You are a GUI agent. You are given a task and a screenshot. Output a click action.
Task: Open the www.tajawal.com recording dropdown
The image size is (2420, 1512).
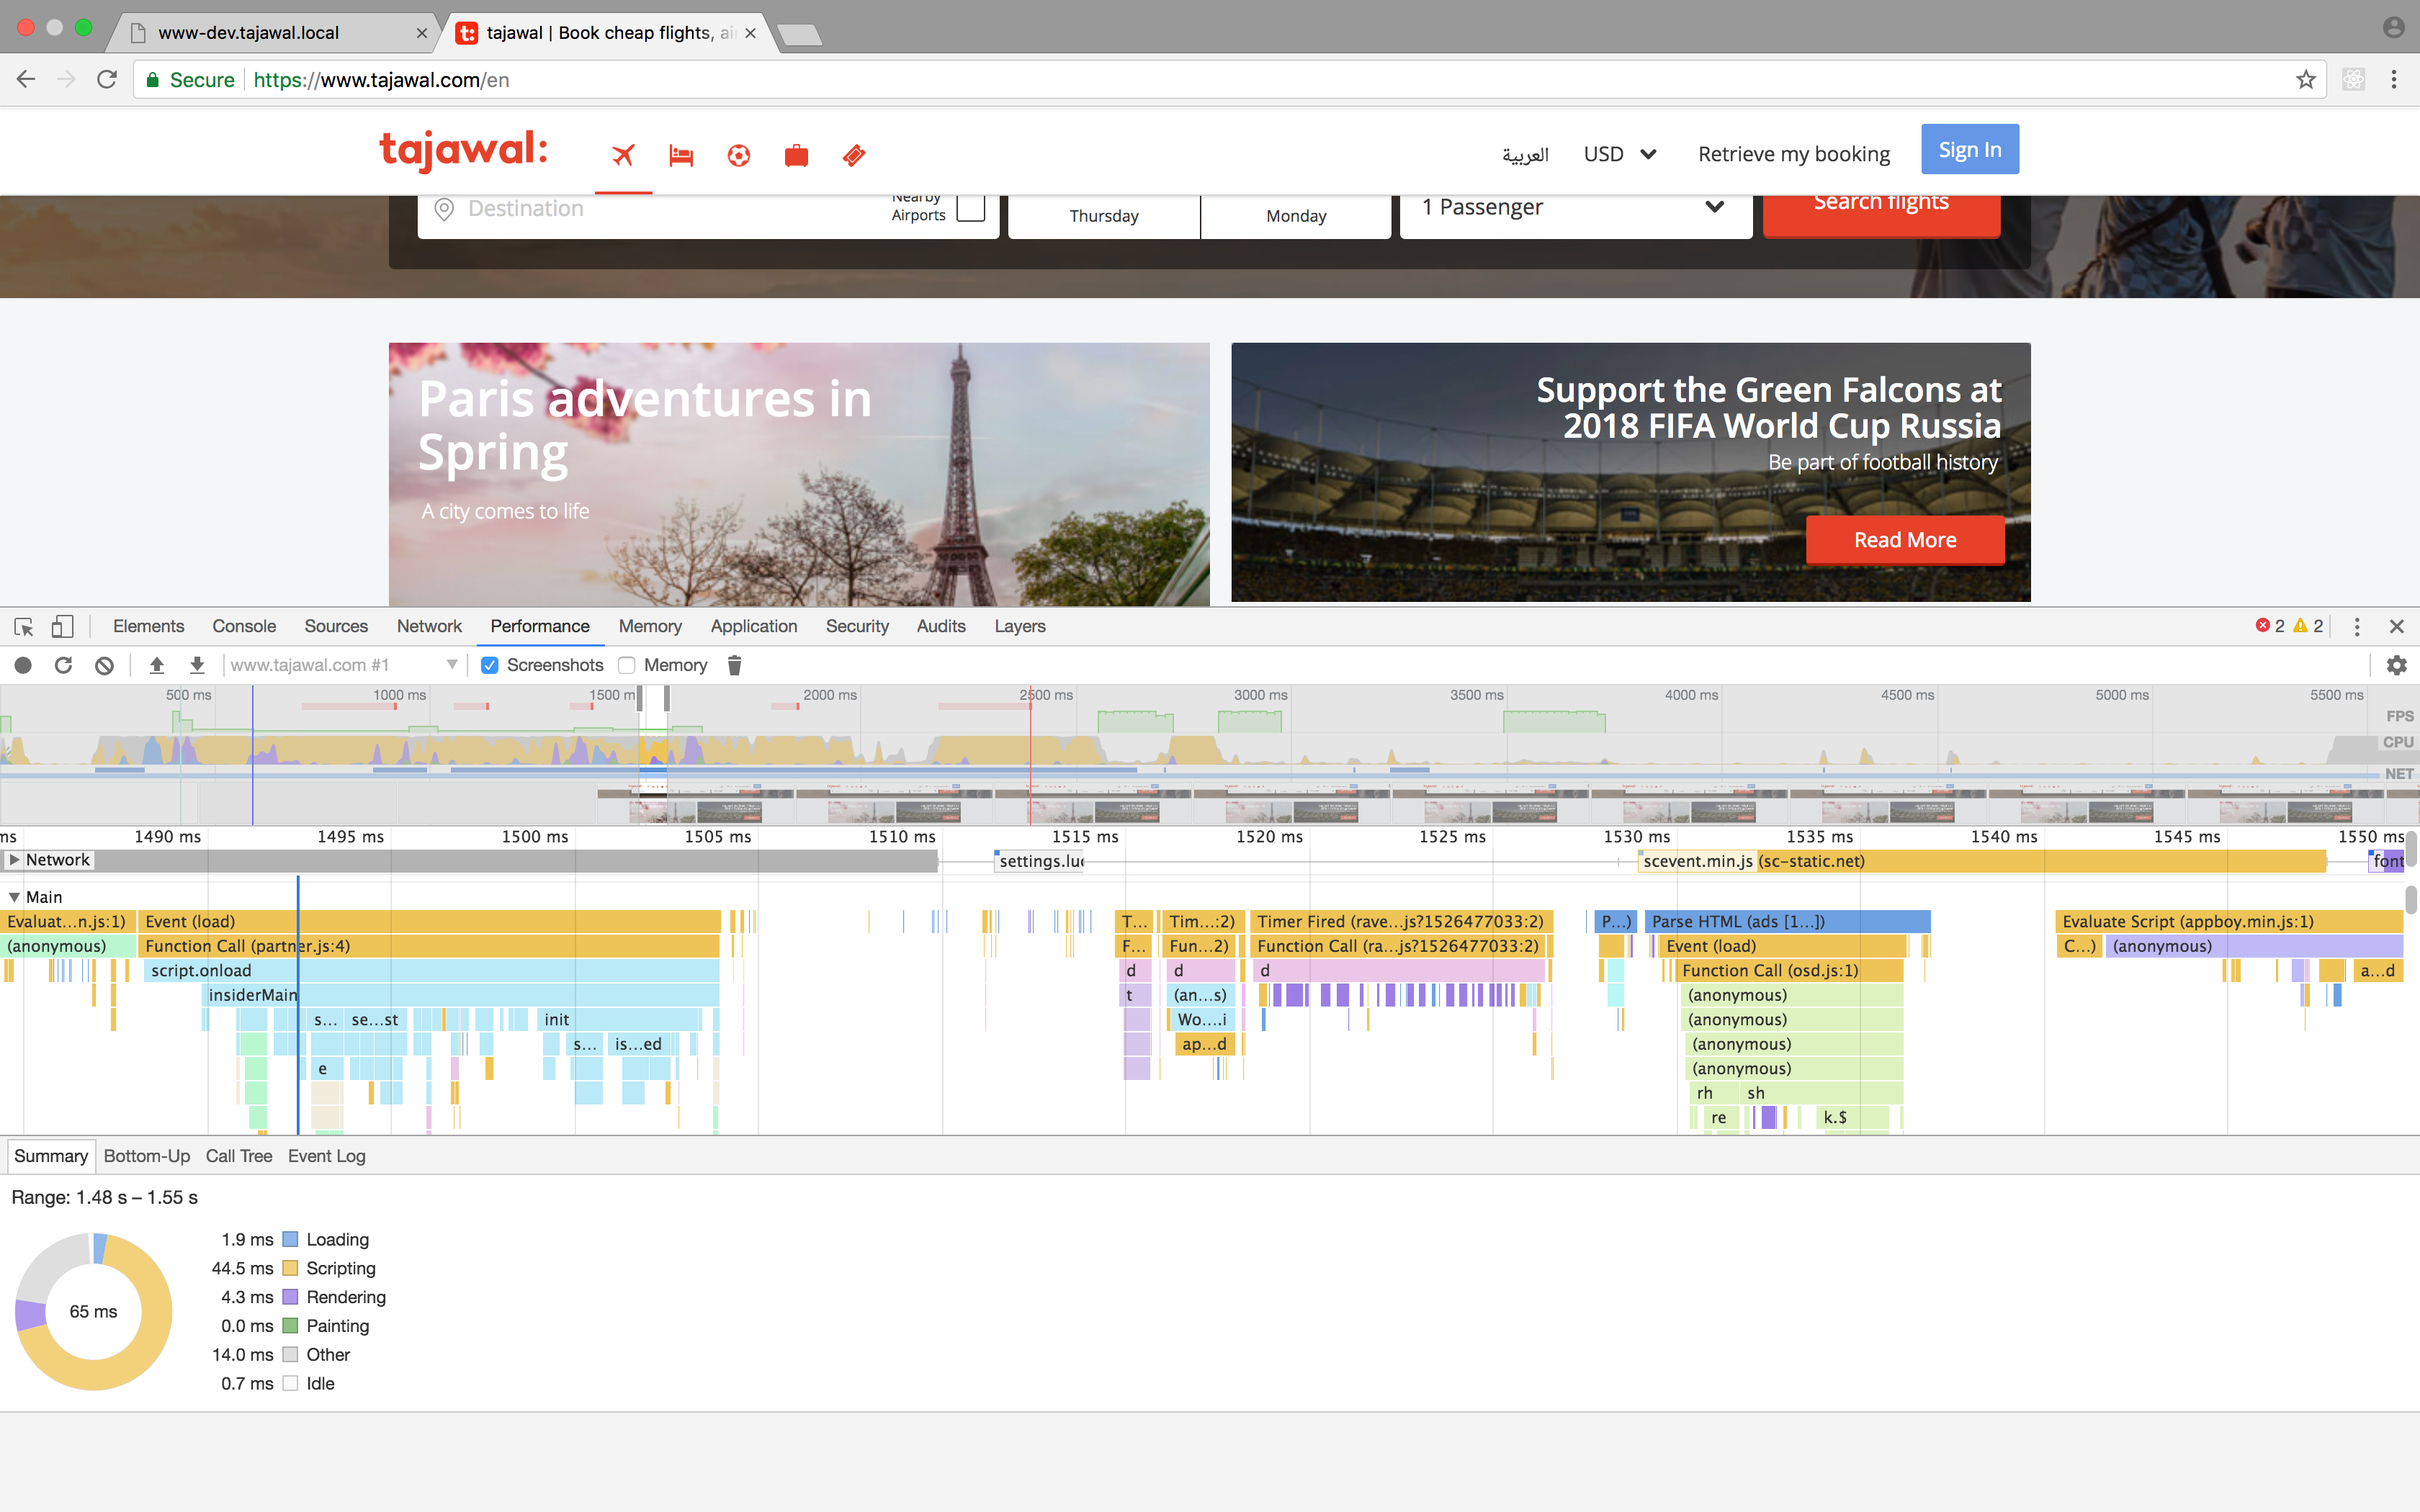coord(452,664)
